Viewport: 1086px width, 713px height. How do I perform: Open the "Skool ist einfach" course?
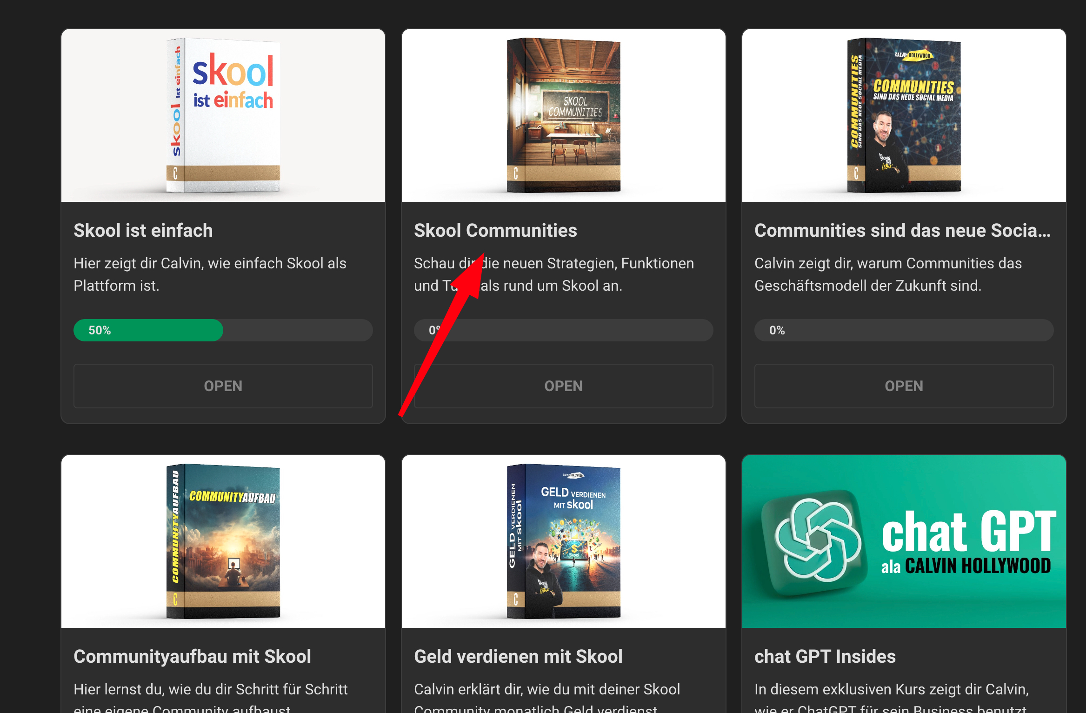223,386
